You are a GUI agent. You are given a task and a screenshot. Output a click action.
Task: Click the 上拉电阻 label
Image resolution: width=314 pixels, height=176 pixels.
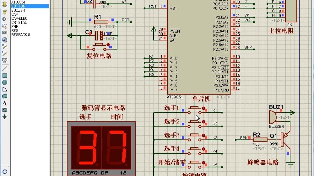pos(281,31)
